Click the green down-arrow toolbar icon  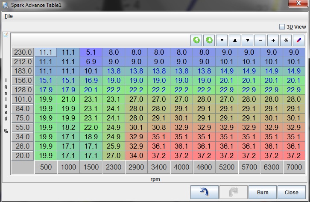pos(209,41)
